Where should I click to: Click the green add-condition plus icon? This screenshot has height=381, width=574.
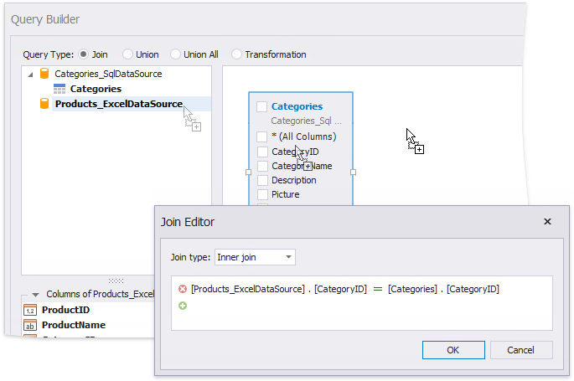click(x=183, y=306)
